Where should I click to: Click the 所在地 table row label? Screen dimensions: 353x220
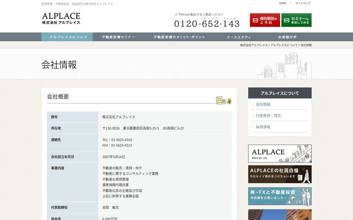tap(56, 128)
